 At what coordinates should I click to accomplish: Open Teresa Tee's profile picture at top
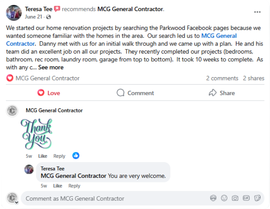pos(14,13)
